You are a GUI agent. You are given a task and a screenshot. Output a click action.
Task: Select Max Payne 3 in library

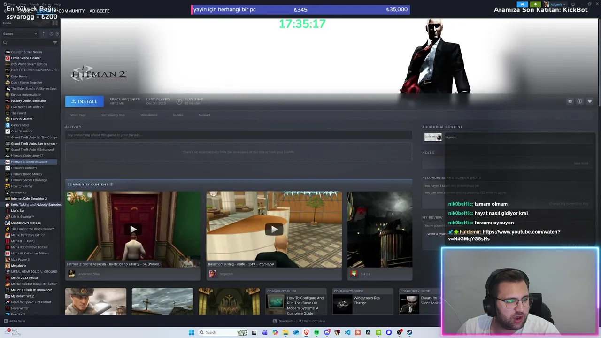(x=20, y=260)
